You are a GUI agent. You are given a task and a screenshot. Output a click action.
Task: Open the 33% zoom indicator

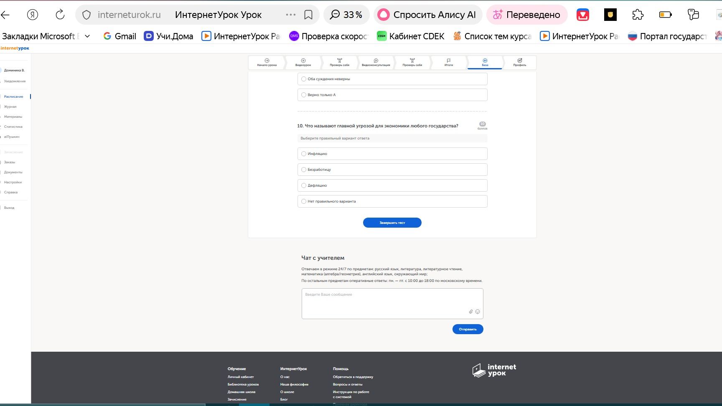(x=346, y=15)
